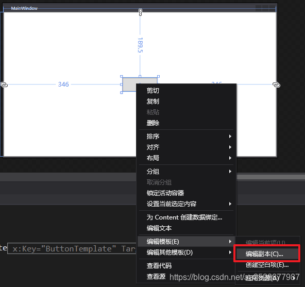Click the top margin value 189.5

point(140,45)
